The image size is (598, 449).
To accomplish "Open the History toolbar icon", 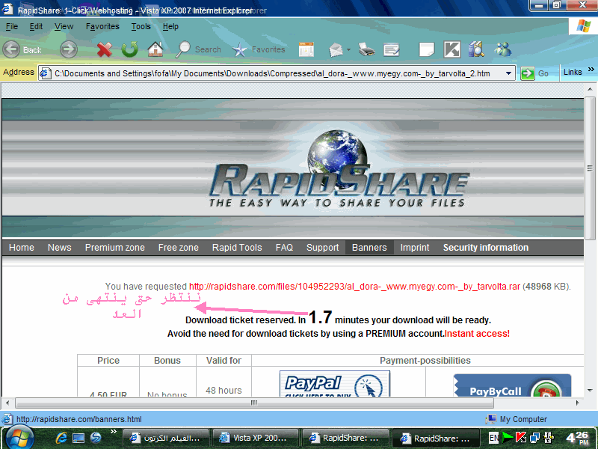I will (x=306, y=49).
